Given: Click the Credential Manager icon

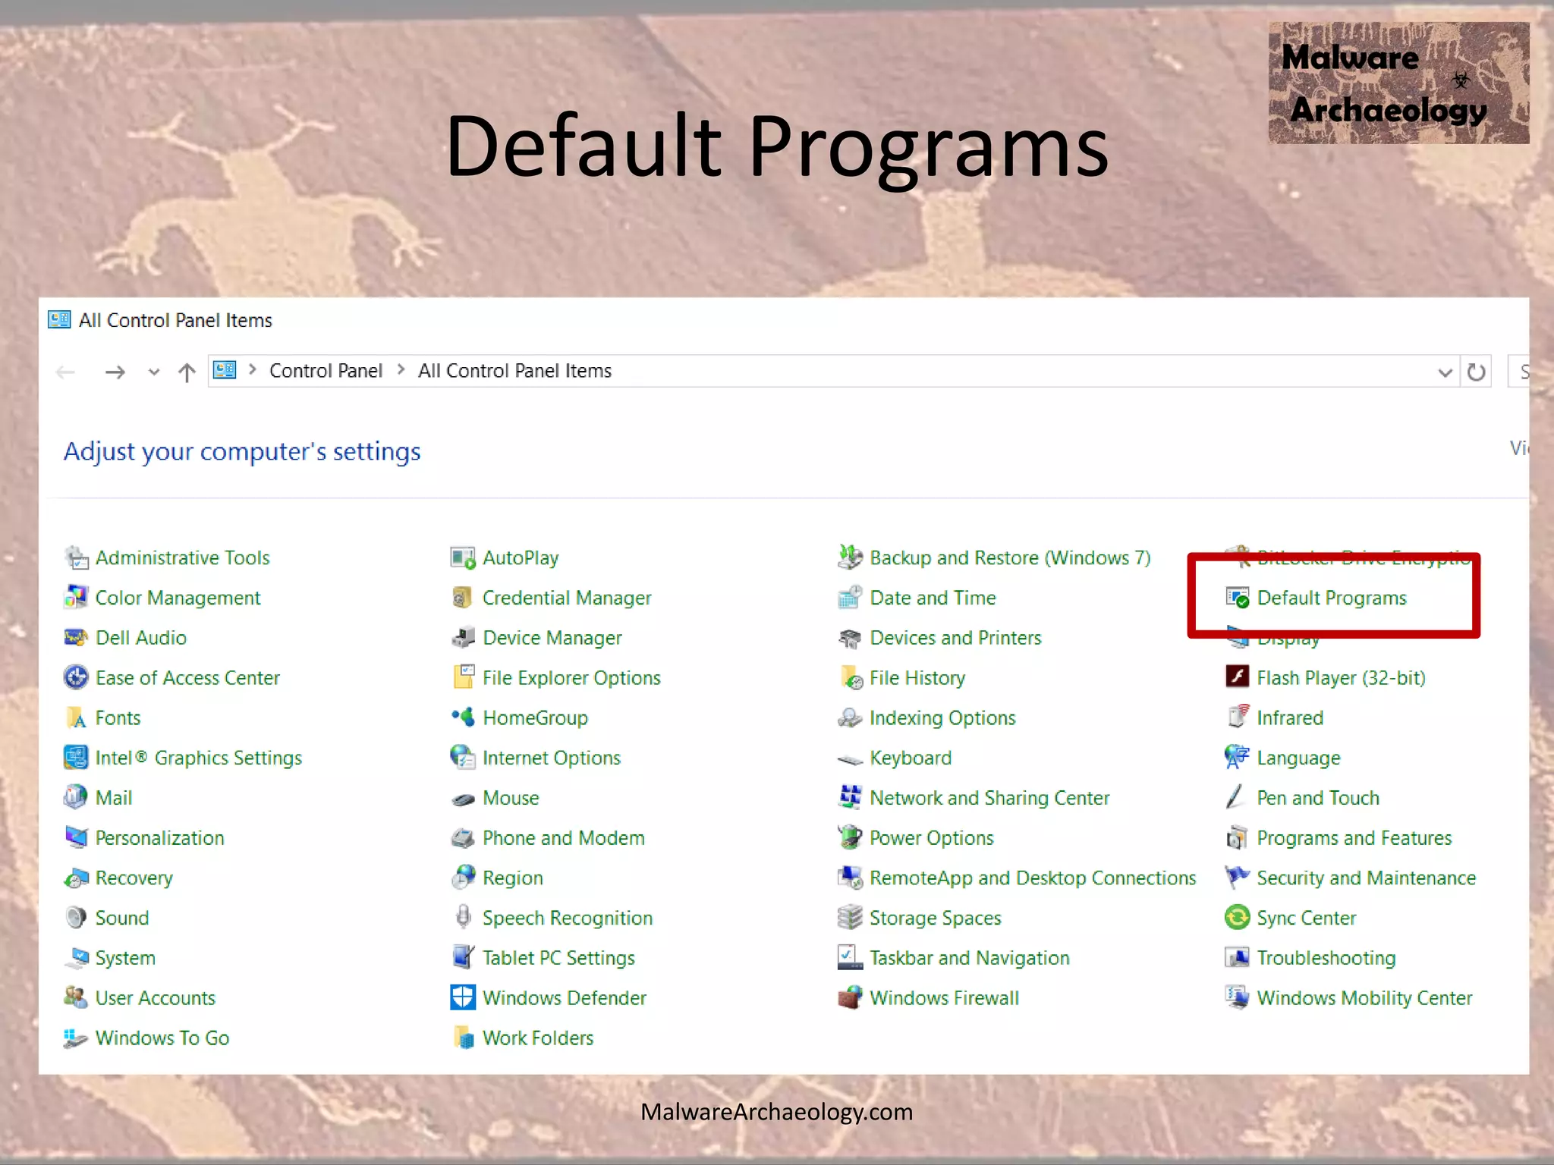Looking at the screenshot, I should click(x=463, y=598).
